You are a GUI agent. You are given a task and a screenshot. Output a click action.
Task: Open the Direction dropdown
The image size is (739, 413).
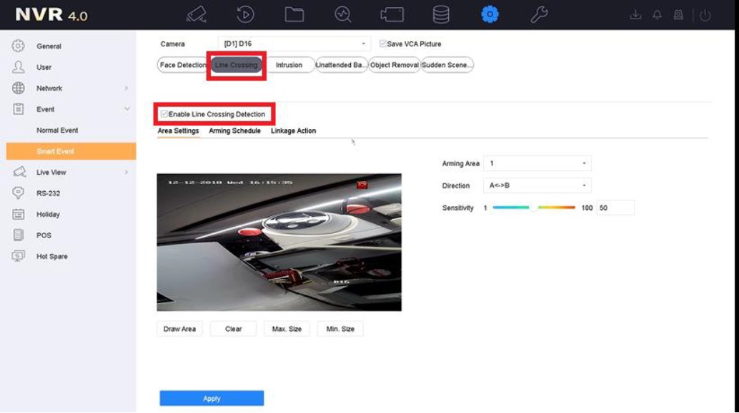click(537, 185)
